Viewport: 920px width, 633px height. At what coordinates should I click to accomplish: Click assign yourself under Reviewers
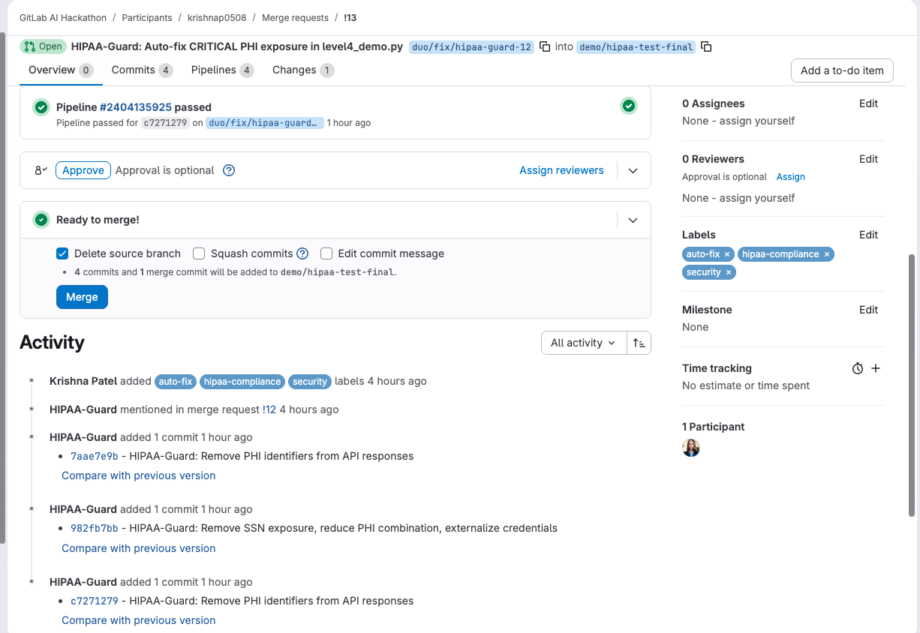coord(757,198)
